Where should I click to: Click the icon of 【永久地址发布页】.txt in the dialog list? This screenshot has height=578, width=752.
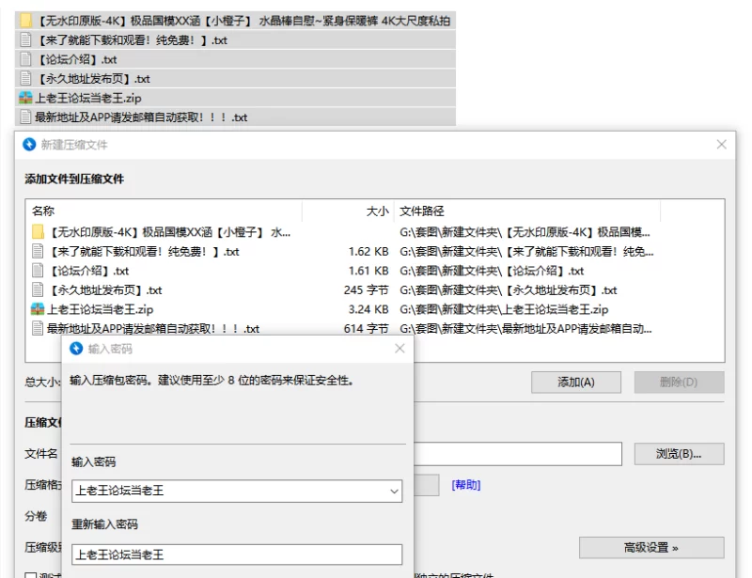tap(38, 289)
